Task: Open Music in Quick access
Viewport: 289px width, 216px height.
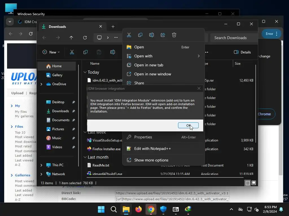Action: (57, 138)
